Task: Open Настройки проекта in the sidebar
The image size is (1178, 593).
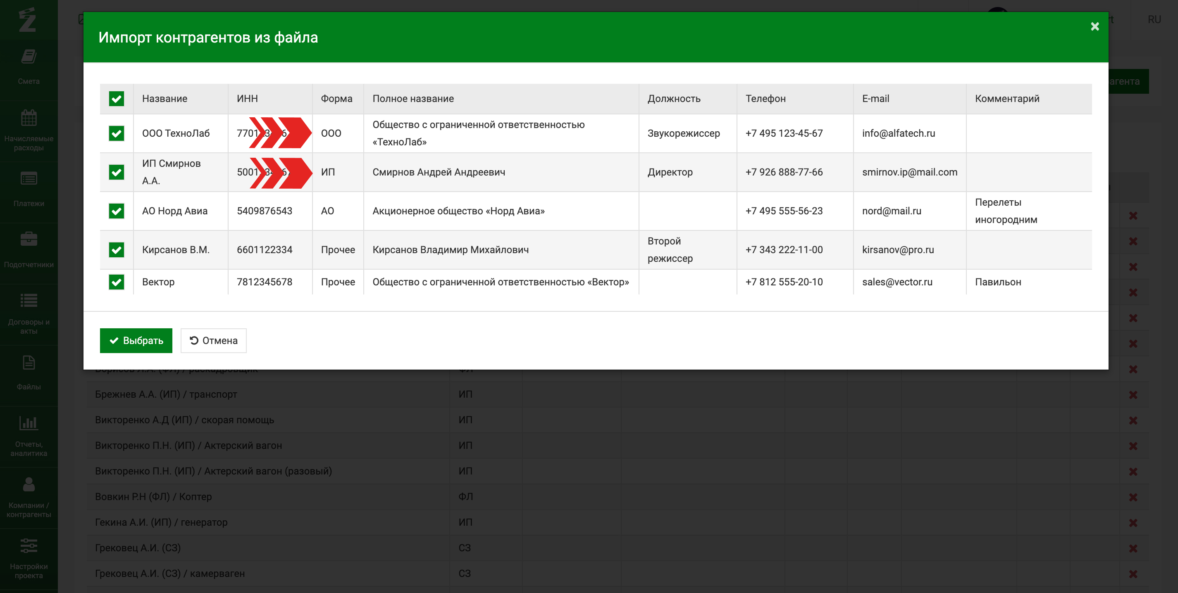Action: tap(29, 558)
